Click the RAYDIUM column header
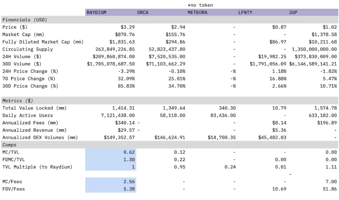339x200 pixels. 97,13
